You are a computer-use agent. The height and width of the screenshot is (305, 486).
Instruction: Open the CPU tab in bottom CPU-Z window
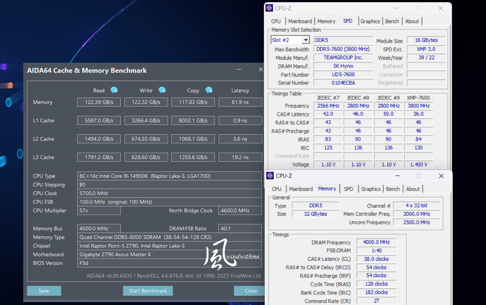click(x=276, y=189)
